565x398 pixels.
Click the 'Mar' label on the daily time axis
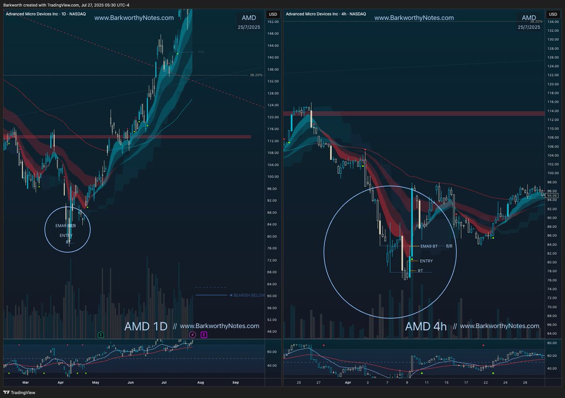click(x=25, y=382)
